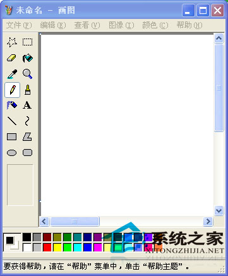Pick the Rounded Rectangle tool
This screenshot has height=276, width=228.
point(28,153)
